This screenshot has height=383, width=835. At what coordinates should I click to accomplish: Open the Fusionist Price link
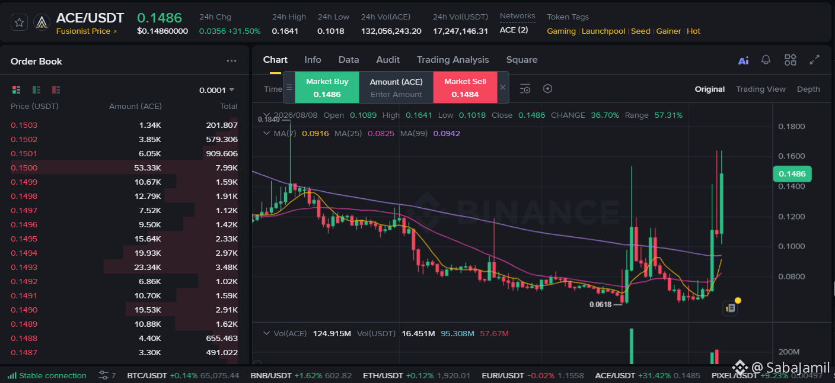[87, 31]
